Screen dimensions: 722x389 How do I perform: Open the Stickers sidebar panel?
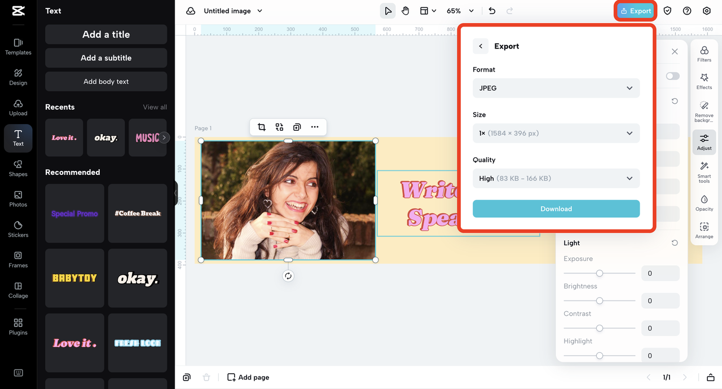(18, 229)
